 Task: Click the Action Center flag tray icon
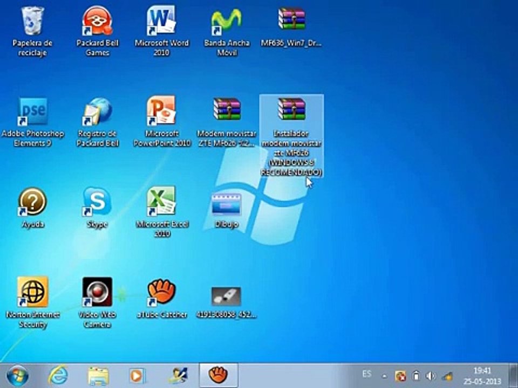click(400, 376)
